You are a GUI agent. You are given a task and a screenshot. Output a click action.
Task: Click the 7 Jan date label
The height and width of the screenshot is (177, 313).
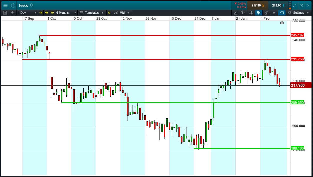[x=216, y=18]
